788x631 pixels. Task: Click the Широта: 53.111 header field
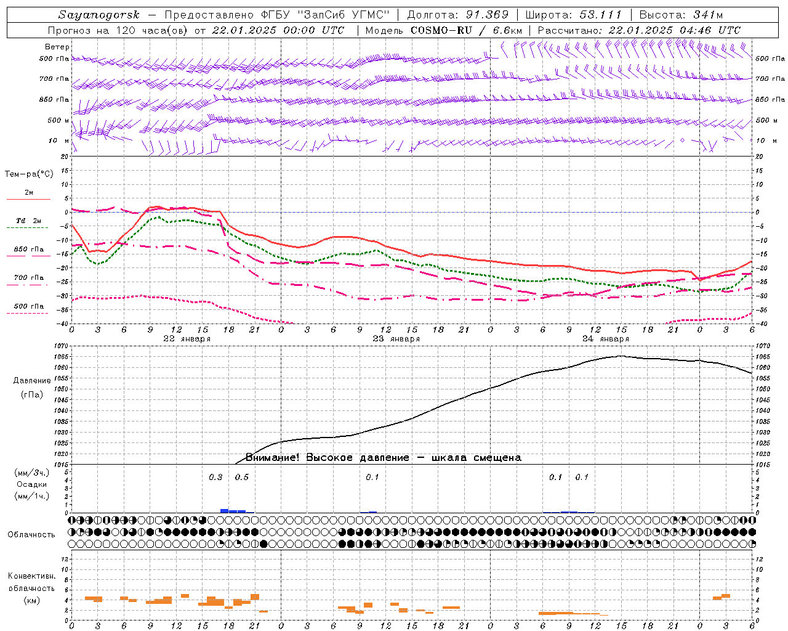[573, 15]
